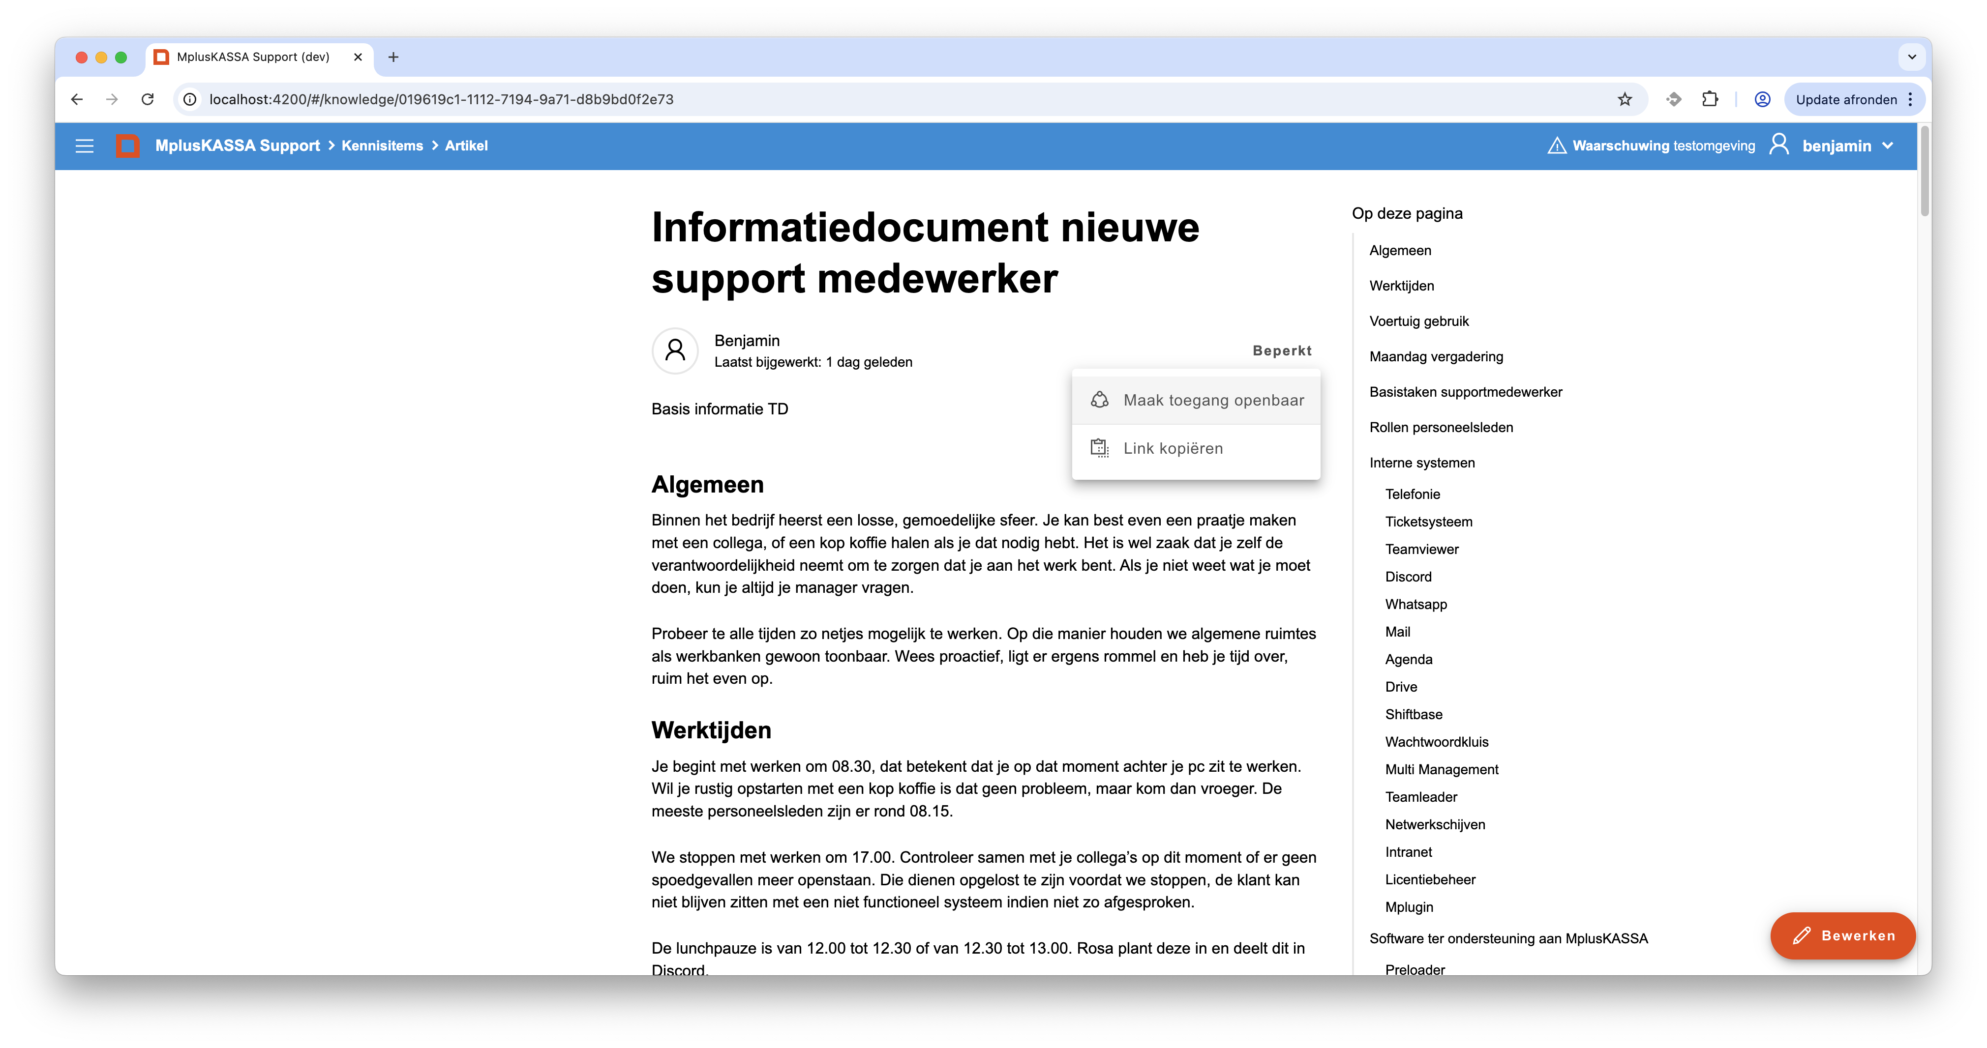Click the Werktijden heading in the article

711,730
